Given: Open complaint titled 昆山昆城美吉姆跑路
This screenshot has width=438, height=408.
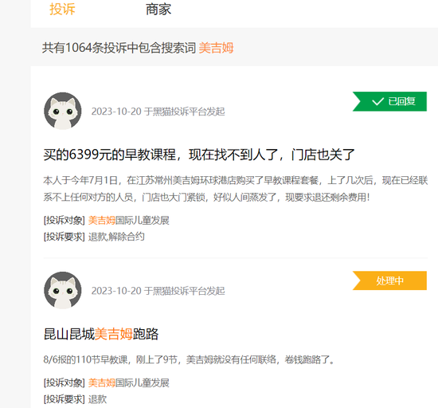Looking at the screenshot, I should [101, 334].
